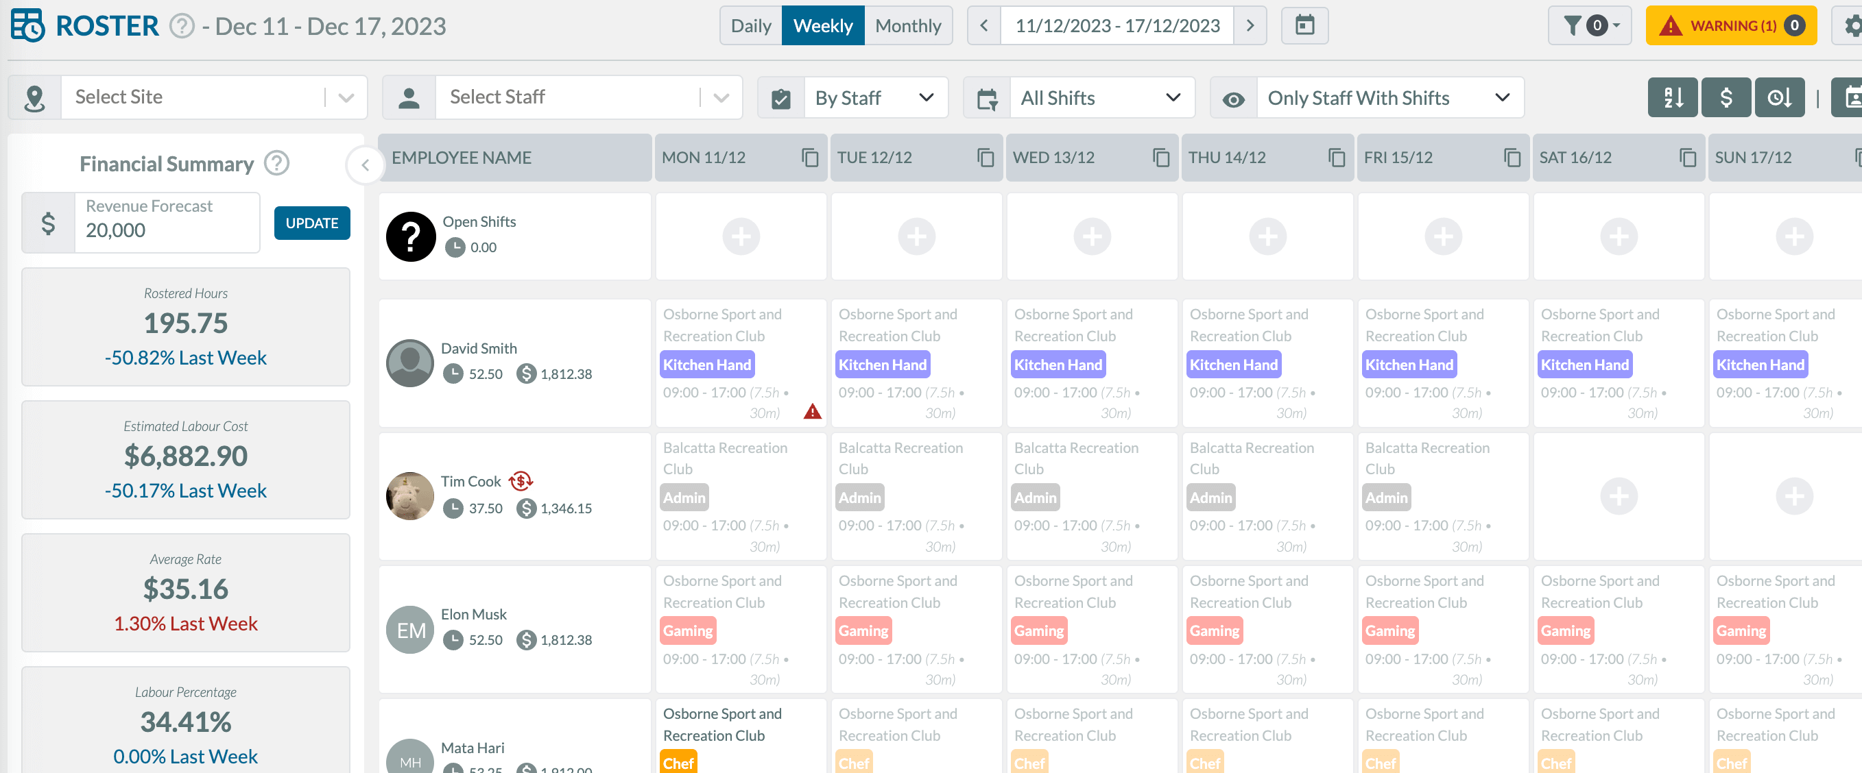Switch to Daily view tab
Screen dimensions: 1862x773
tap(751, 26)
